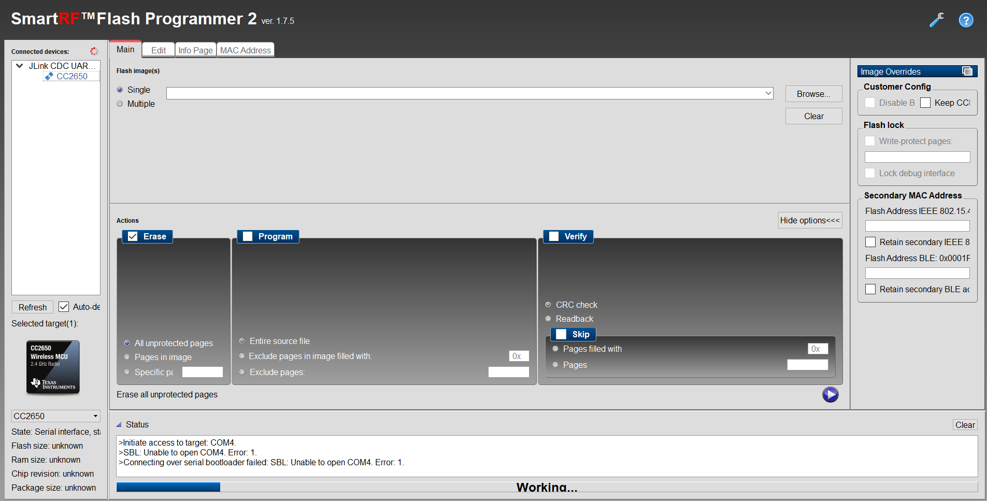This screenshot has height=501, width=987.
Task: Click the CC2650 device connector icon
Action: coord(49,76)
